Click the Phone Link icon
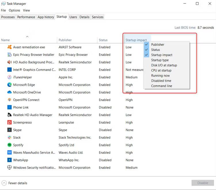 (x=10, y=107)
